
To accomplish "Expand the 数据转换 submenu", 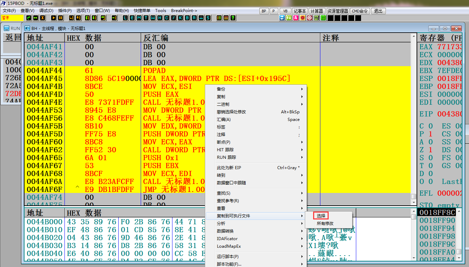I will [x=255, y=231].
